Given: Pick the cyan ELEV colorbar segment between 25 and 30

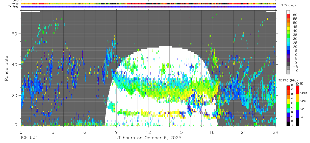Looking at the screenshot, I should [288, 40].
